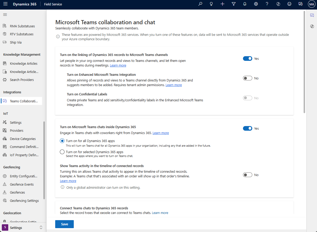Click the RTV Substatuses sidebar icon
Screen dimensions: 317x232
tap(5, 34)
